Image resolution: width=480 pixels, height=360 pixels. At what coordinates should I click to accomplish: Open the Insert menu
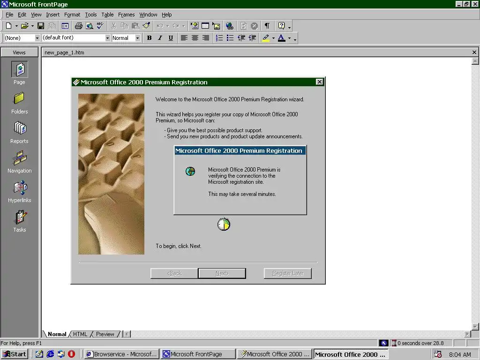52,15
